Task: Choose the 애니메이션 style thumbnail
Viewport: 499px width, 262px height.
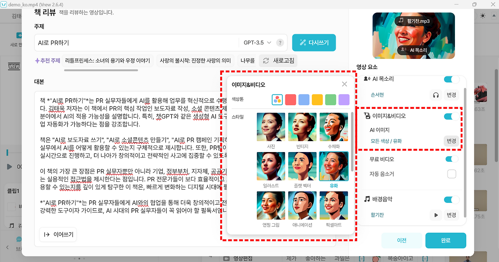Action: click(302, 205)
